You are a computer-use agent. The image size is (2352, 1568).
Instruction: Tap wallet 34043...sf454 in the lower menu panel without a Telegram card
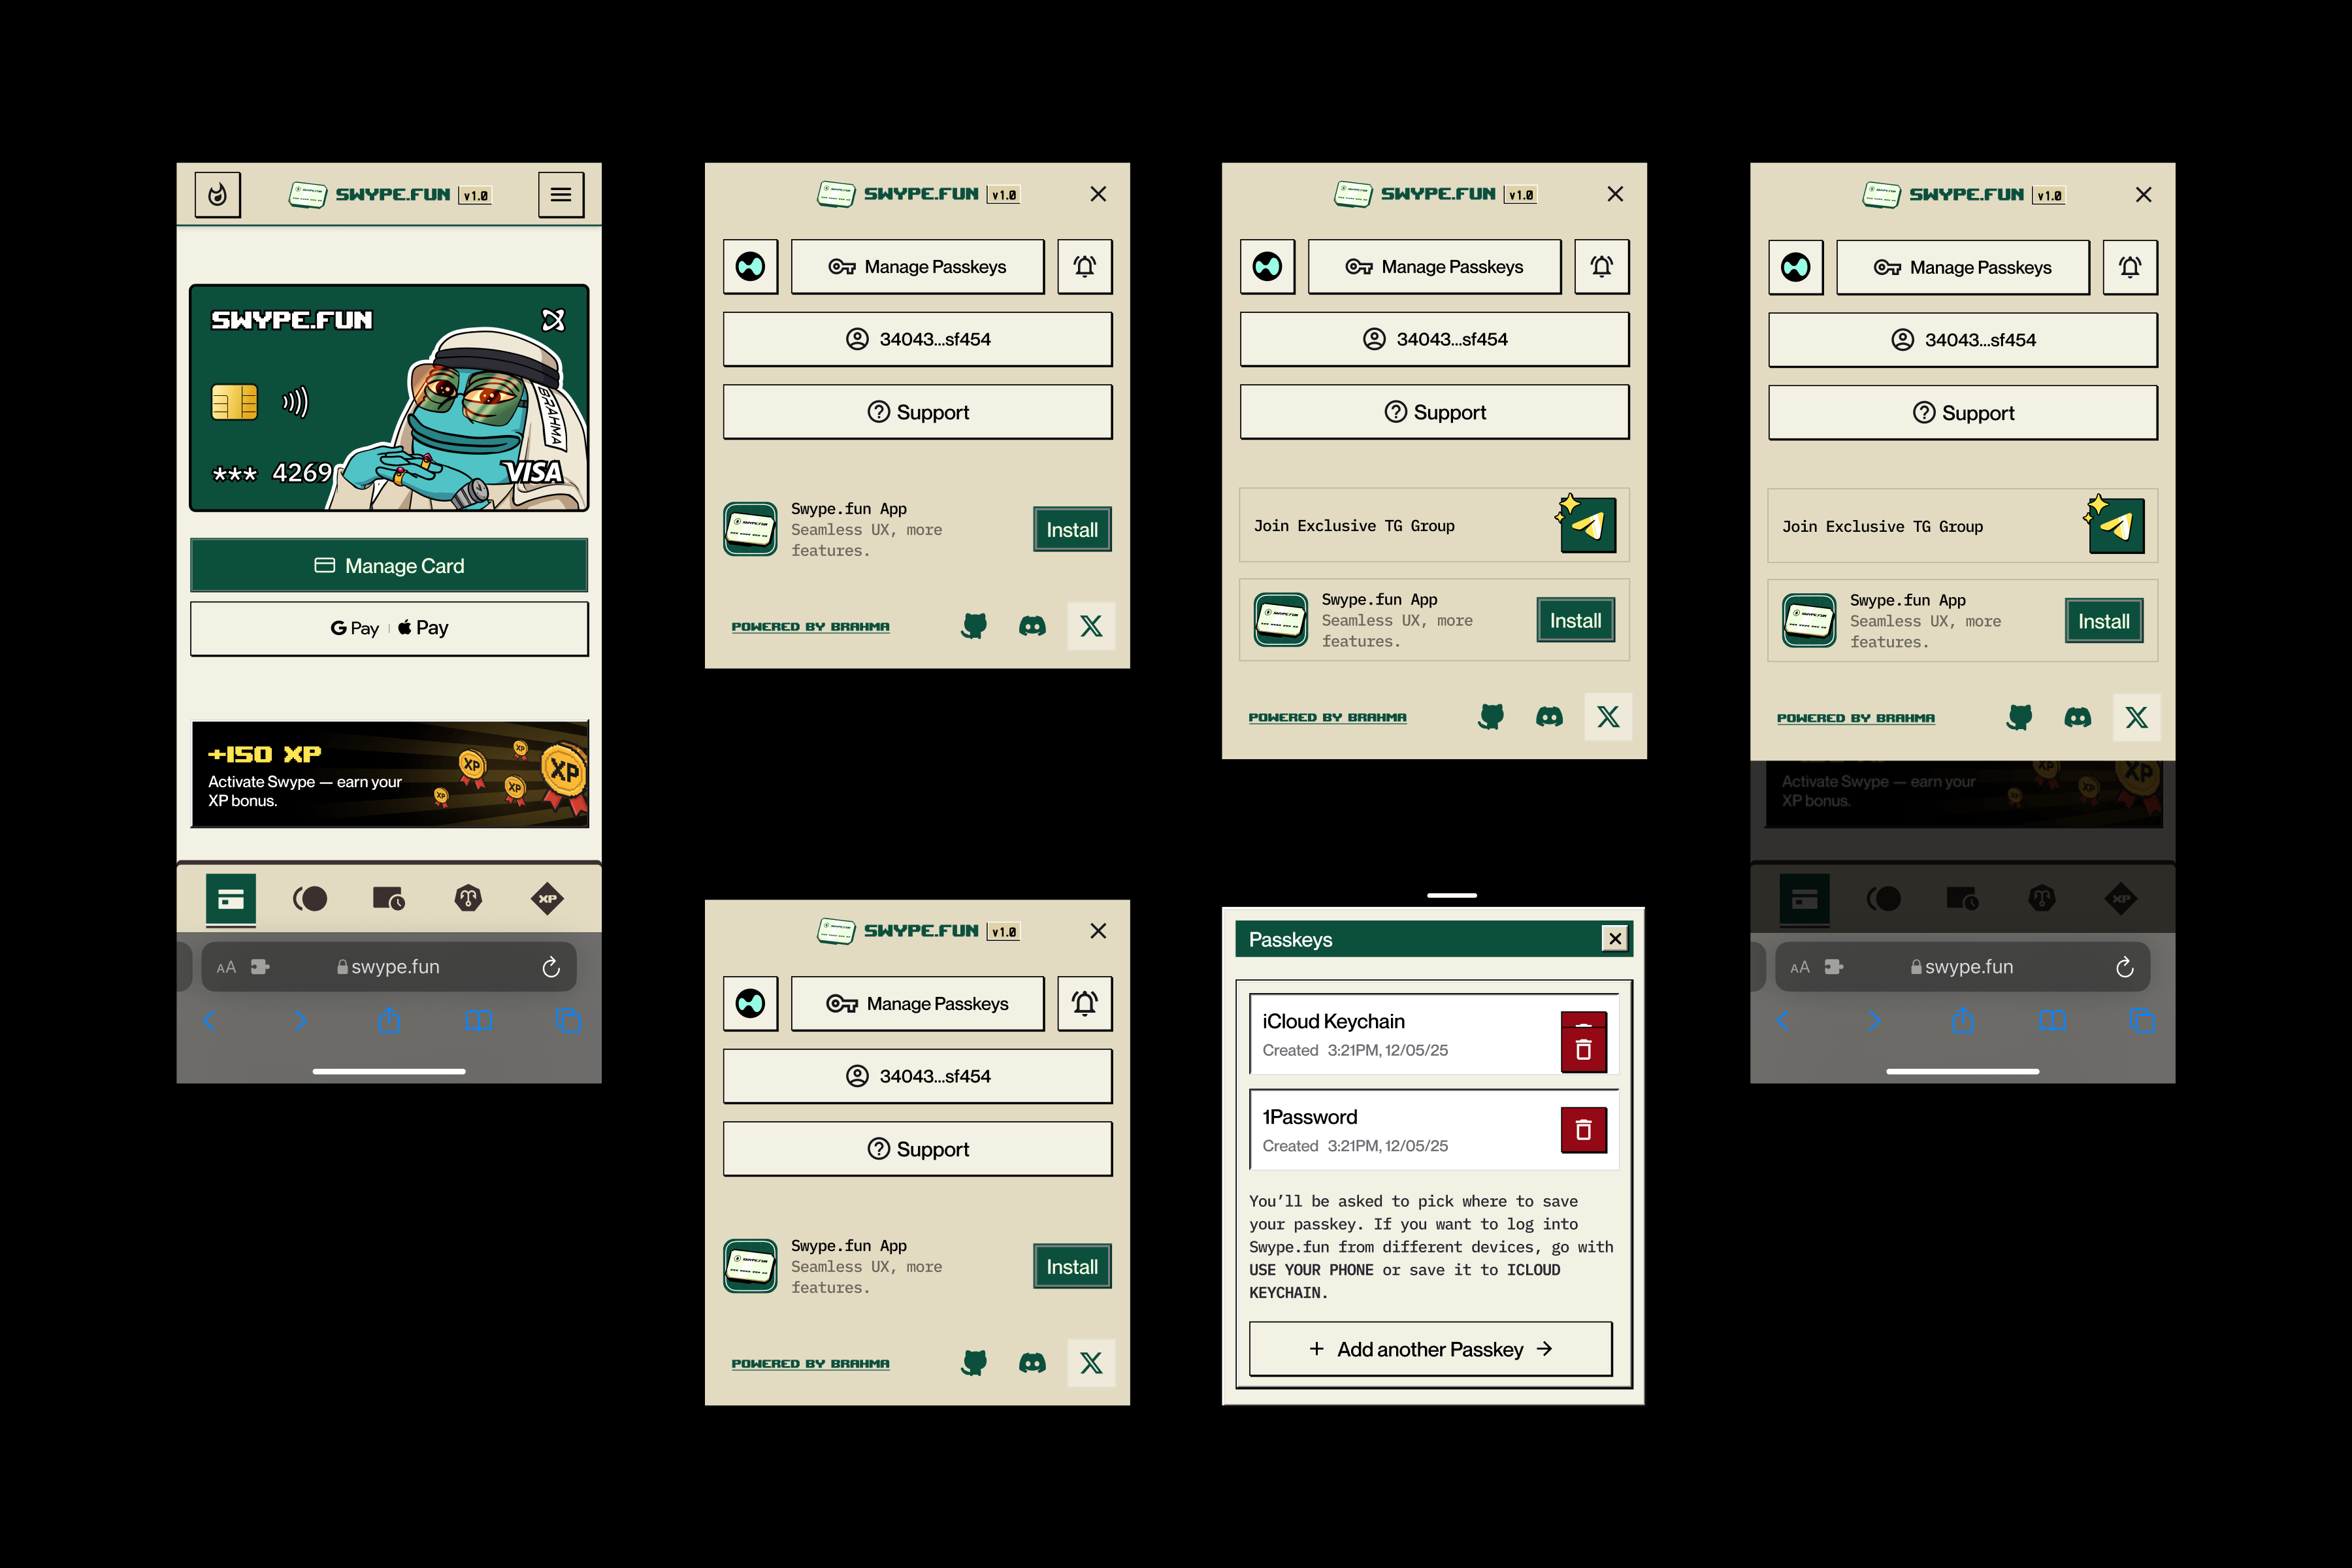[x=918, y=1076]
